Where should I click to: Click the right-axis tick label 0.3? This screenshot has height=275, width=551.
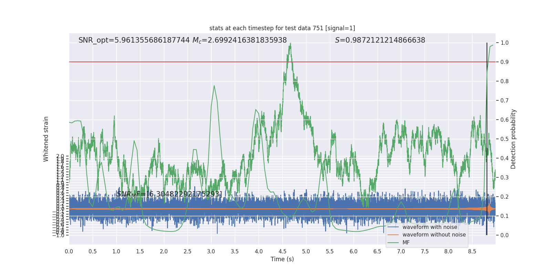pyautogui.click(x=505, y=178)
